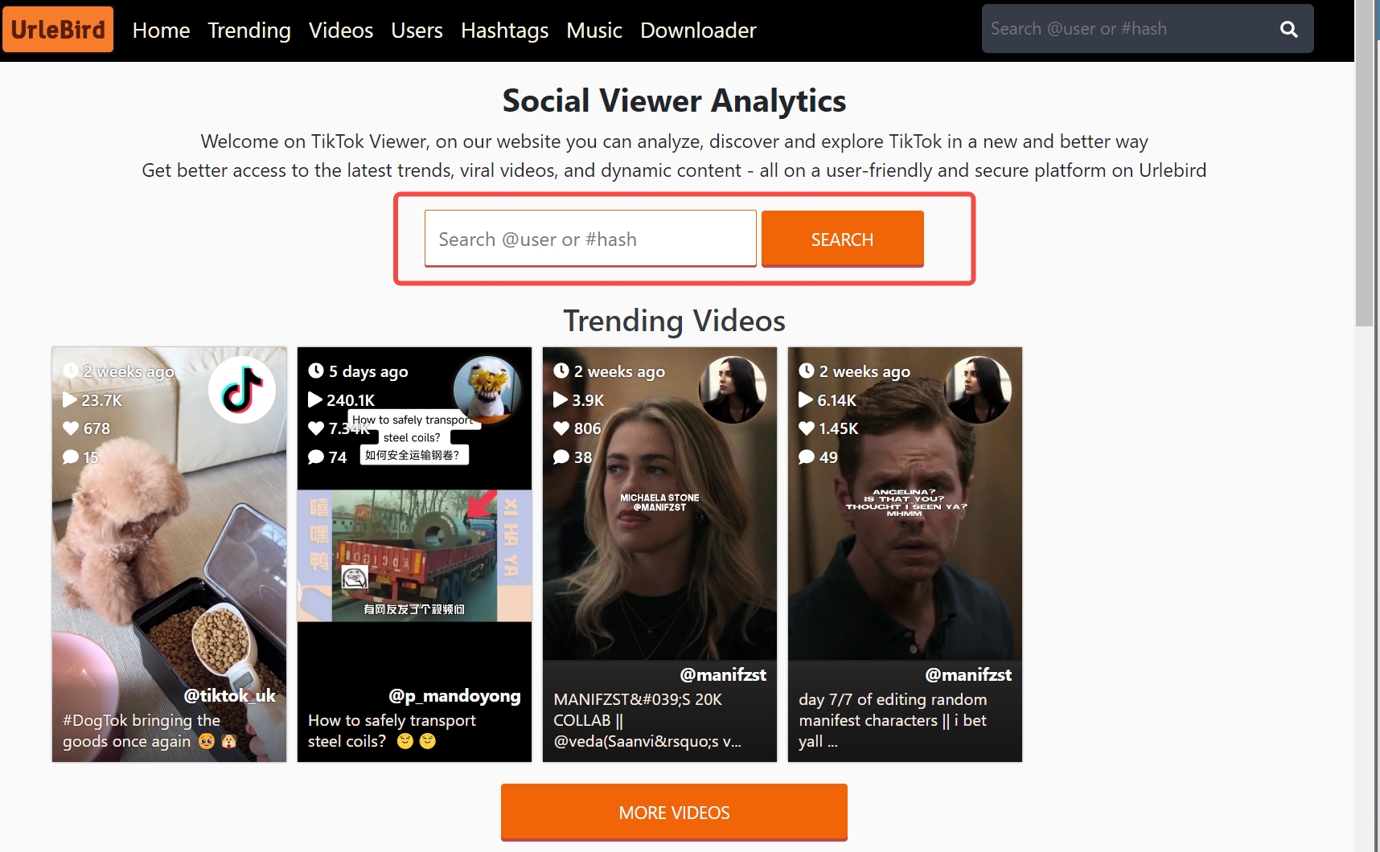Navigate to the Users page
Screen dimensions: 1380x852
[417, 31]
